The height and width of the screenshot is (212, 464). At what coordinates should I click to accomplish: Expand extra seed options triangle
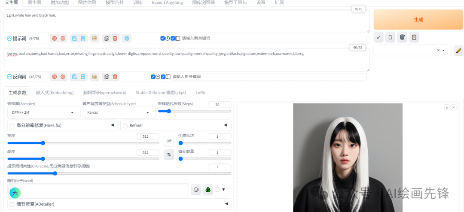tap(223, 190)
